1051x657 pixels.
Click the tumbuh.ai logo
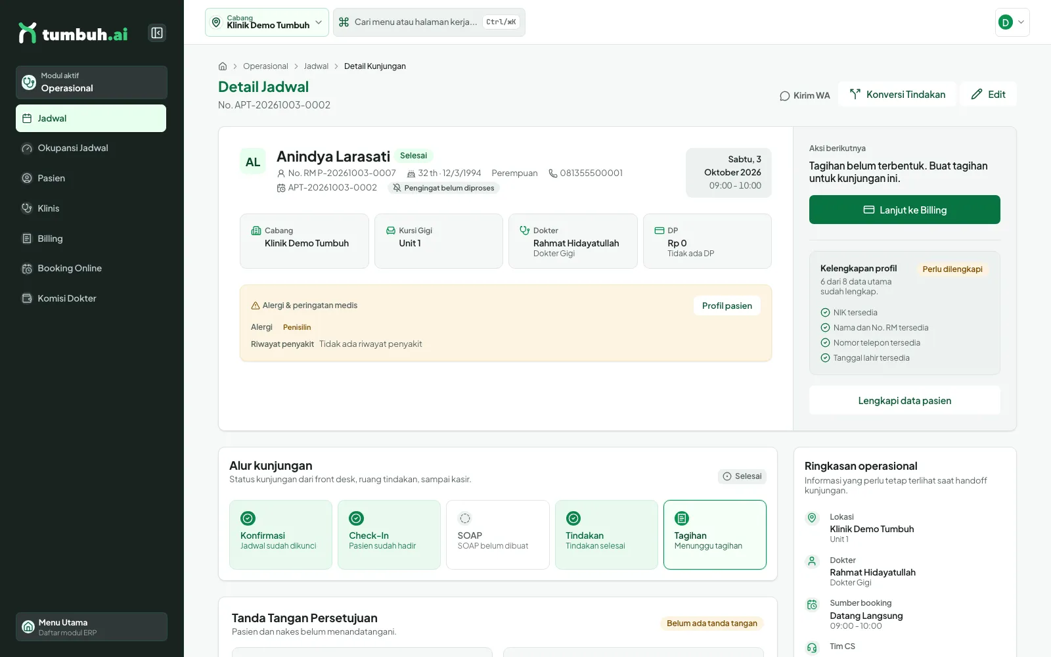[x=73, y=33]
